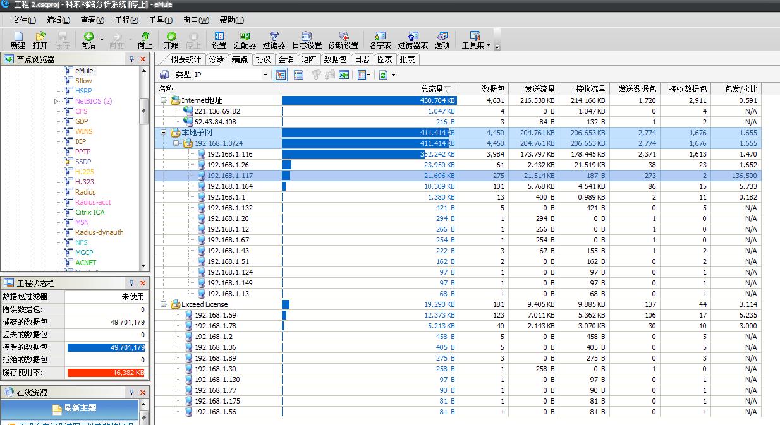This screenshot has height=425, width=780.
Task: Start capture with the 开始 button
Action: click(171, 40)
